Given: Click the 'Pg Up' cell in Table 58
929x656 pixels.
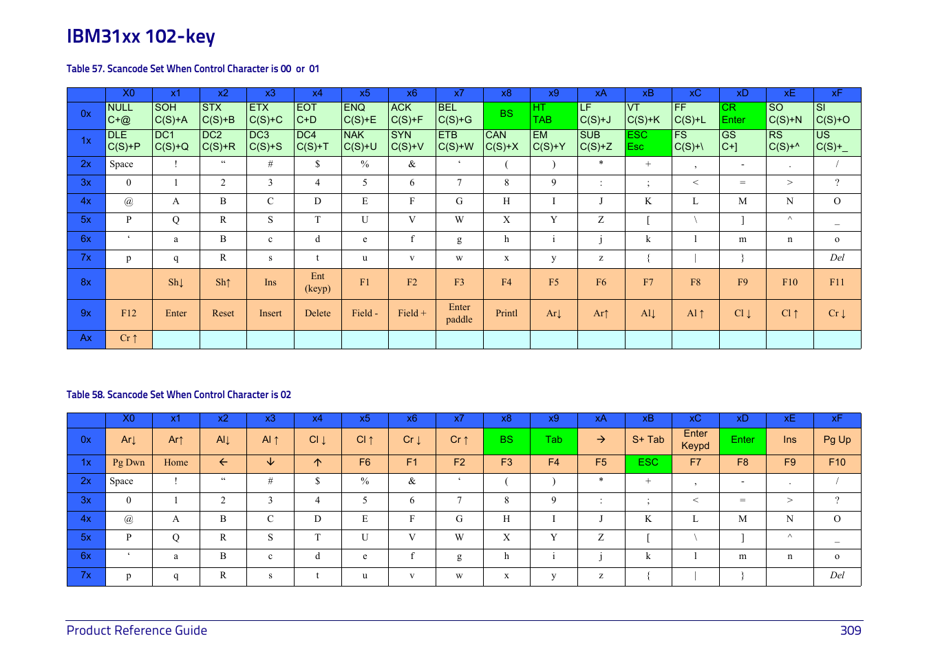Looking at the screenshot, I should (x=837, y=440).
